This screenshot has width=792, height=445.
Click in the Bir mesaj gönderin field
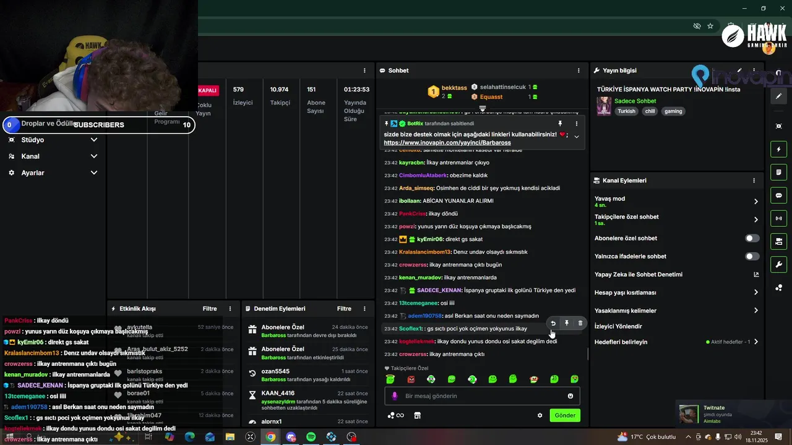(481, 396)
